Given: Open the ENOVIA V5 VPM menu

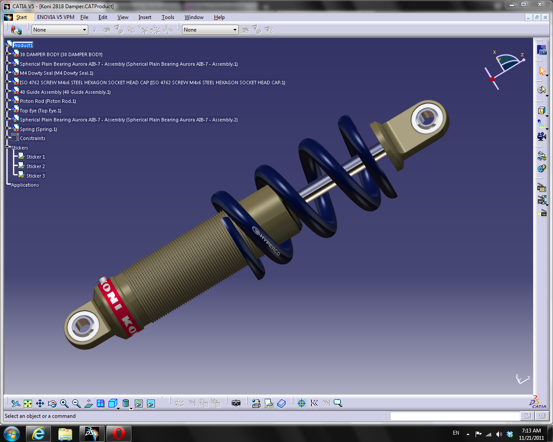Looking at the screenshot, I should pos(56,17).
